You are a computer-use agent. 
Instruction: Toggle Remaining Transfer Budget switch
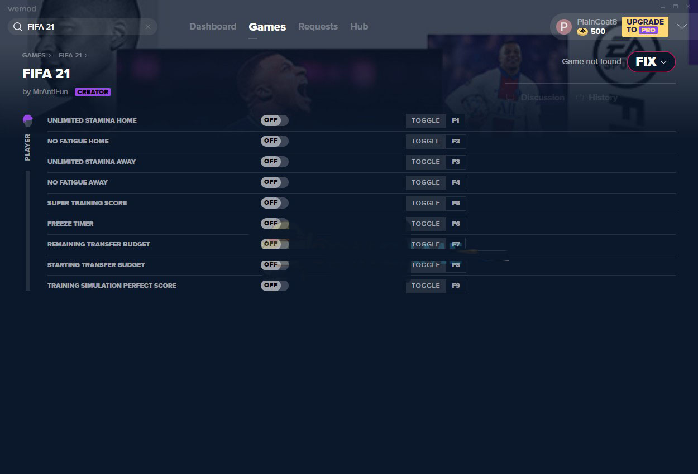pos(275,244)
